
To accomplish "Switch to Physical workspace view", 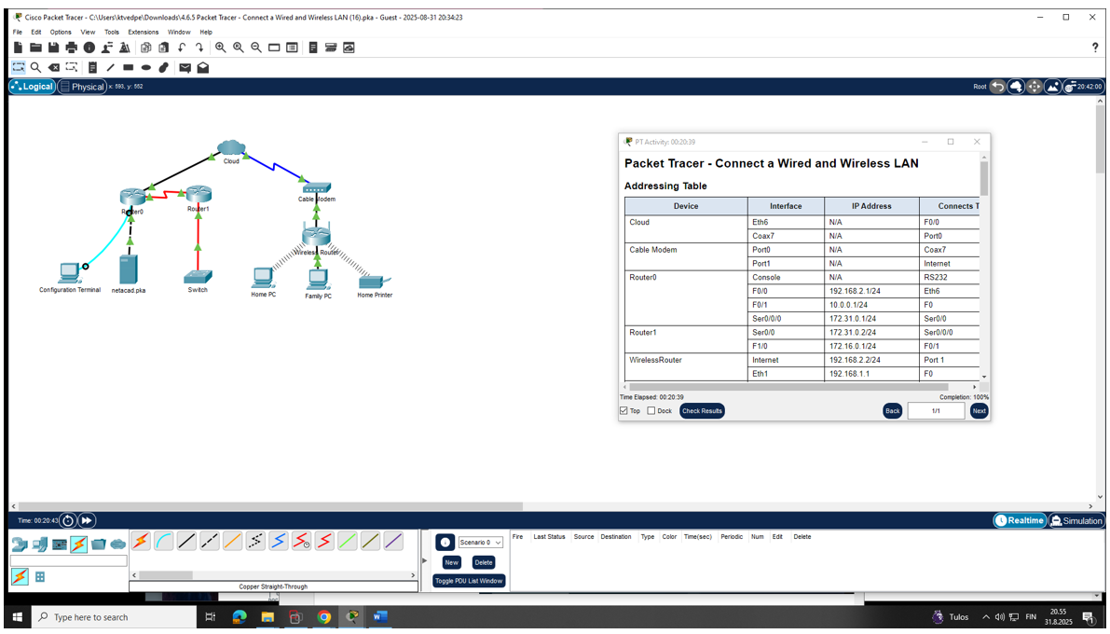I will click(x=81, y=87).
